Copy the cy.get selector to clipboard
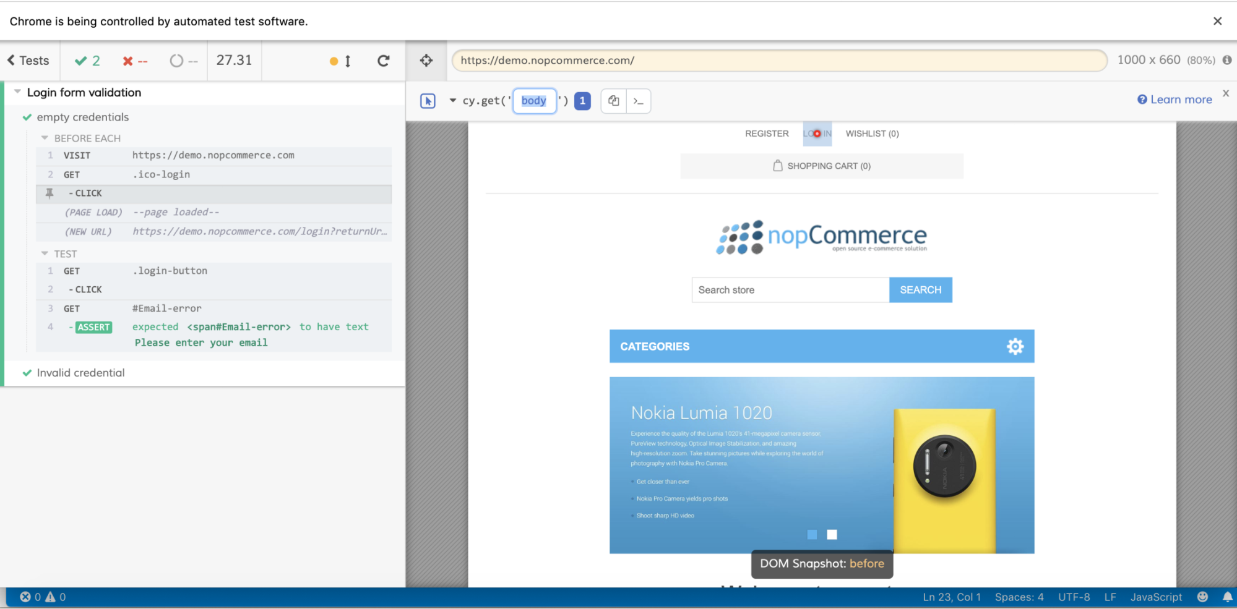 pos(613,101)
